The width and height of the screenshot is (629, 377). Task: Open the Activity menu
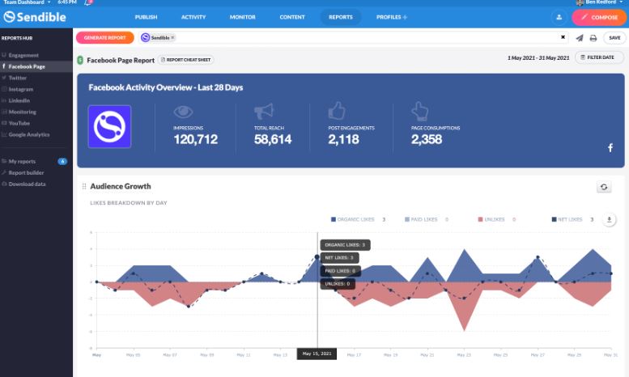[193, 17]
